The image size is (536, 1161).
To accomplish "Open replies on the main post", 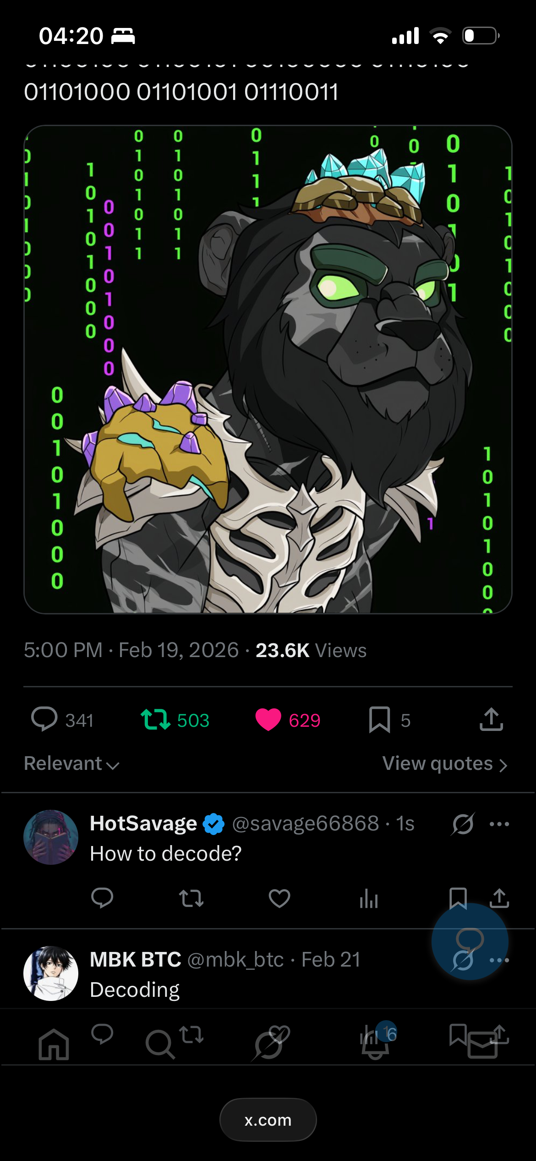I will (44, 719).
